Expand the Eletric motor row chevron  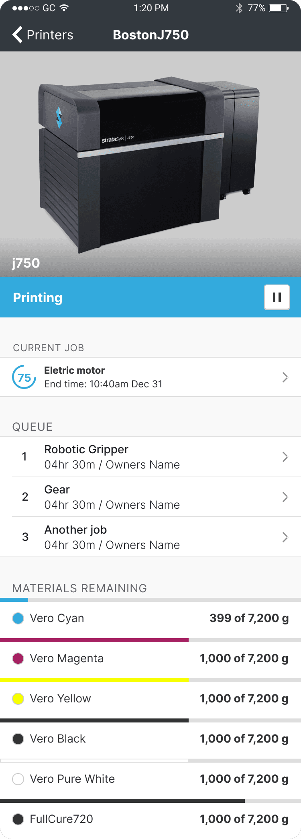pos(285,377)
